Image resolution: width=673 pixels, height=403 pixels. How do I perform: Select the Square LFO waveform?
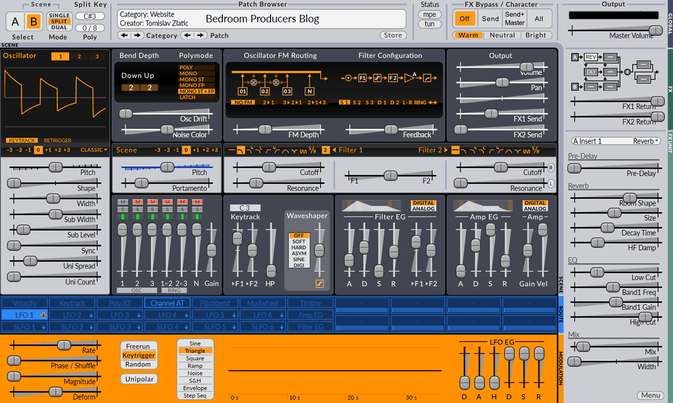point(195,358)
